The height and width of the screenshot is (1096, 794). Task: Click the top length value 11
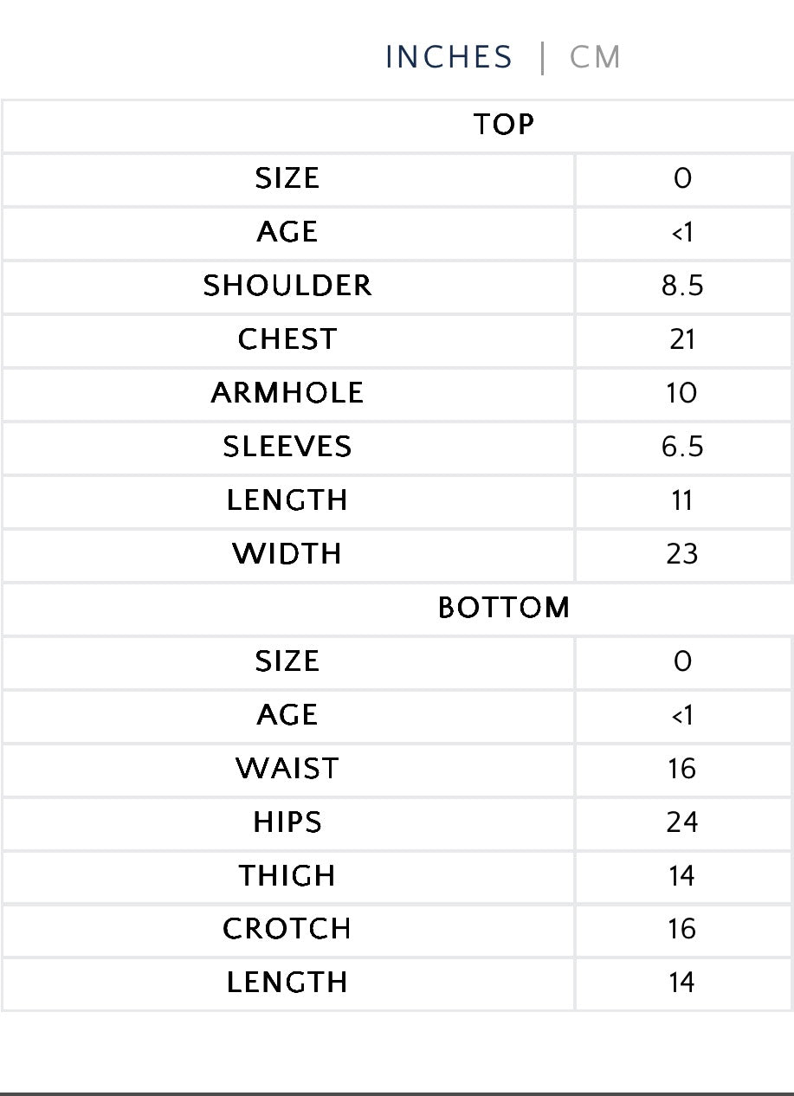(682, 500)
